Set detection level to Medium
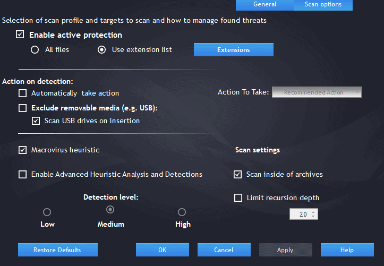 110,210
